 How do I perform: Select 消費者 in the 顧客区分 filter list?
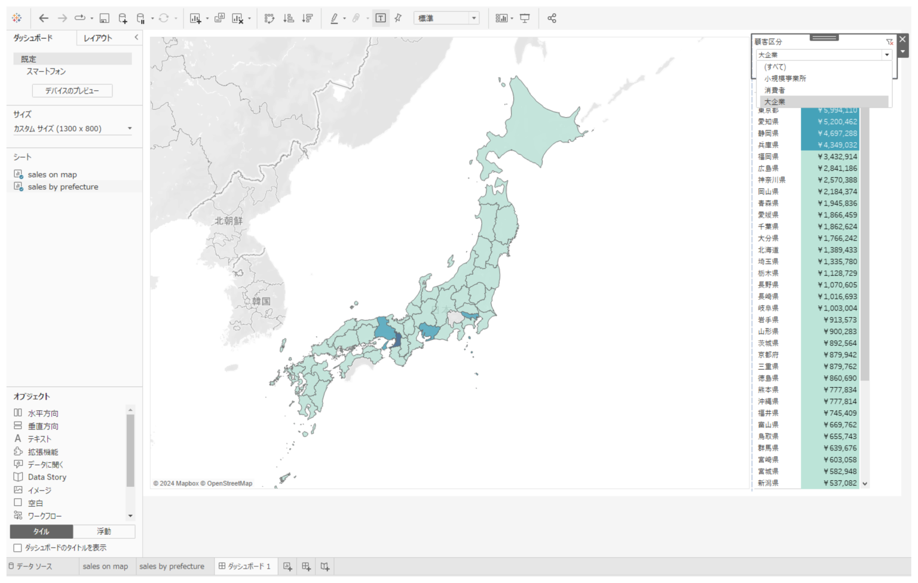click(x=775, y=90)
